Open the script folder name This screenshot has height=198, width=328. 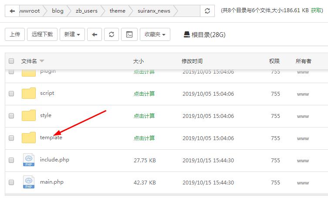[x=47, y=93]
